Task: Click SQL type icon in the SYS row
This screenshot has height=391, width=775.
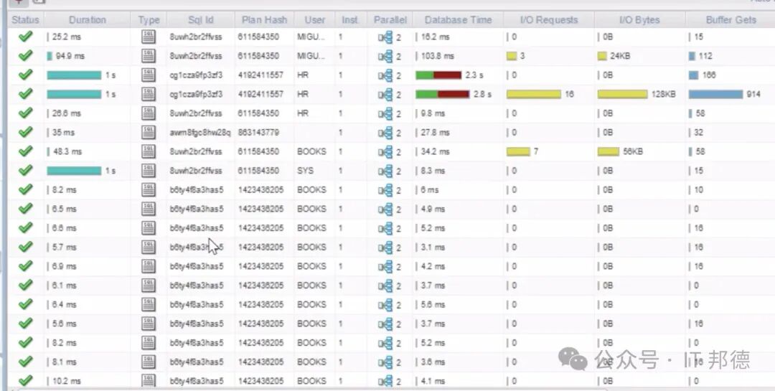Action: click(149, 171)
